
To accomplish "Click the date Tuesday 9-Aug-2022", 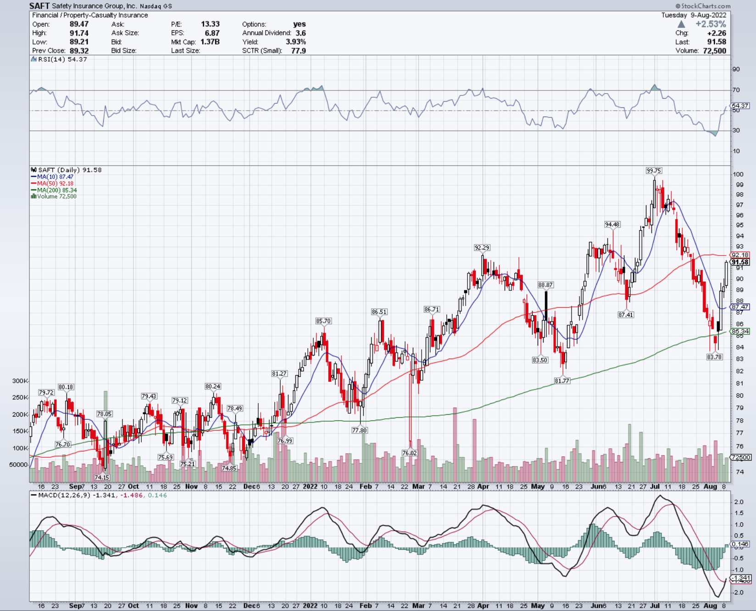I will coord(694,15).
